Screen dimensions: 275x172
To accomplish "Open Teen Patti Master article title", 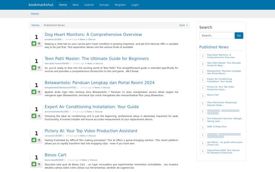I will coord(97,58).
